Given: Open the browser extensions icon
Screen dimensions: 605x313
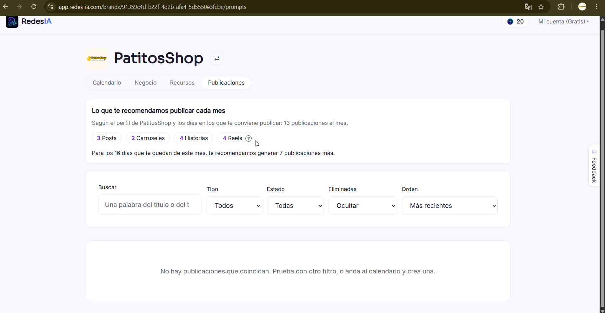Looking at the screenshot, I should click(561, 7).
